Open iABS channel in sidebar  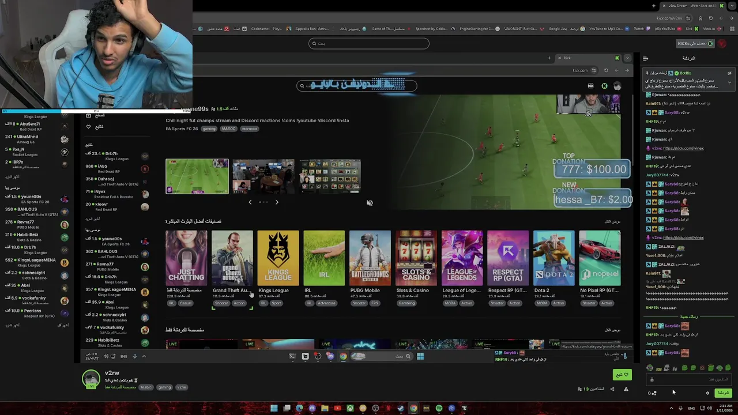pyautogui.click(x=117, y=168)
